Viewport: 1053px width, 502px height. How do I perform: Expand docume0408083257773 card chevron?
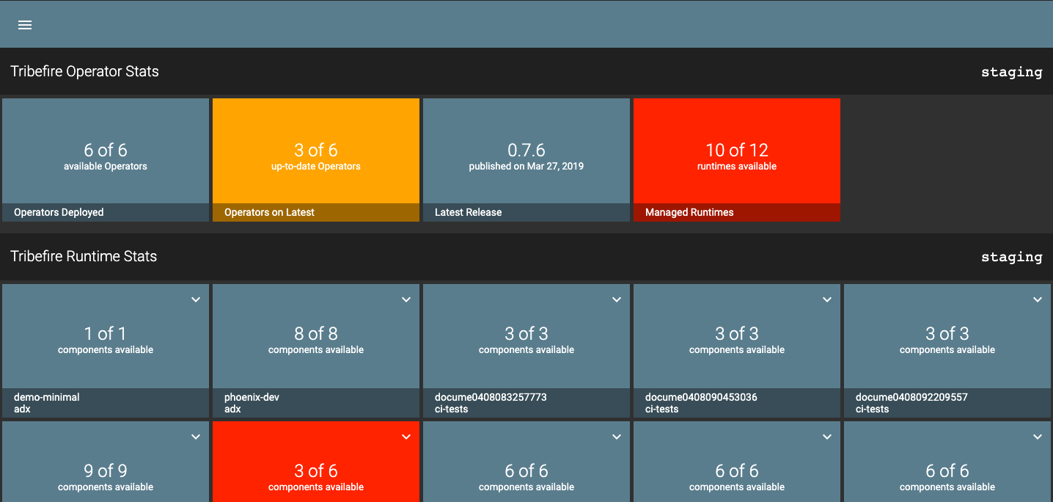[x=617, y=299]
